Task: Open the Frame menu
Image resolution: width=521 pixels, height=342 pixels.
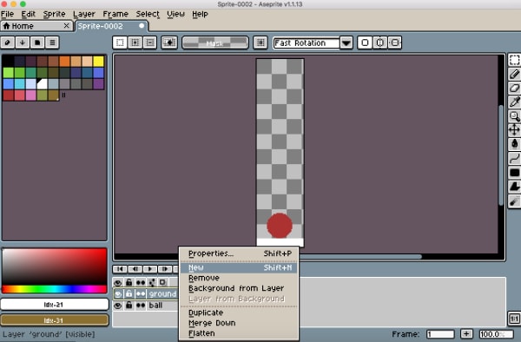Action: [x=115, y=14]
